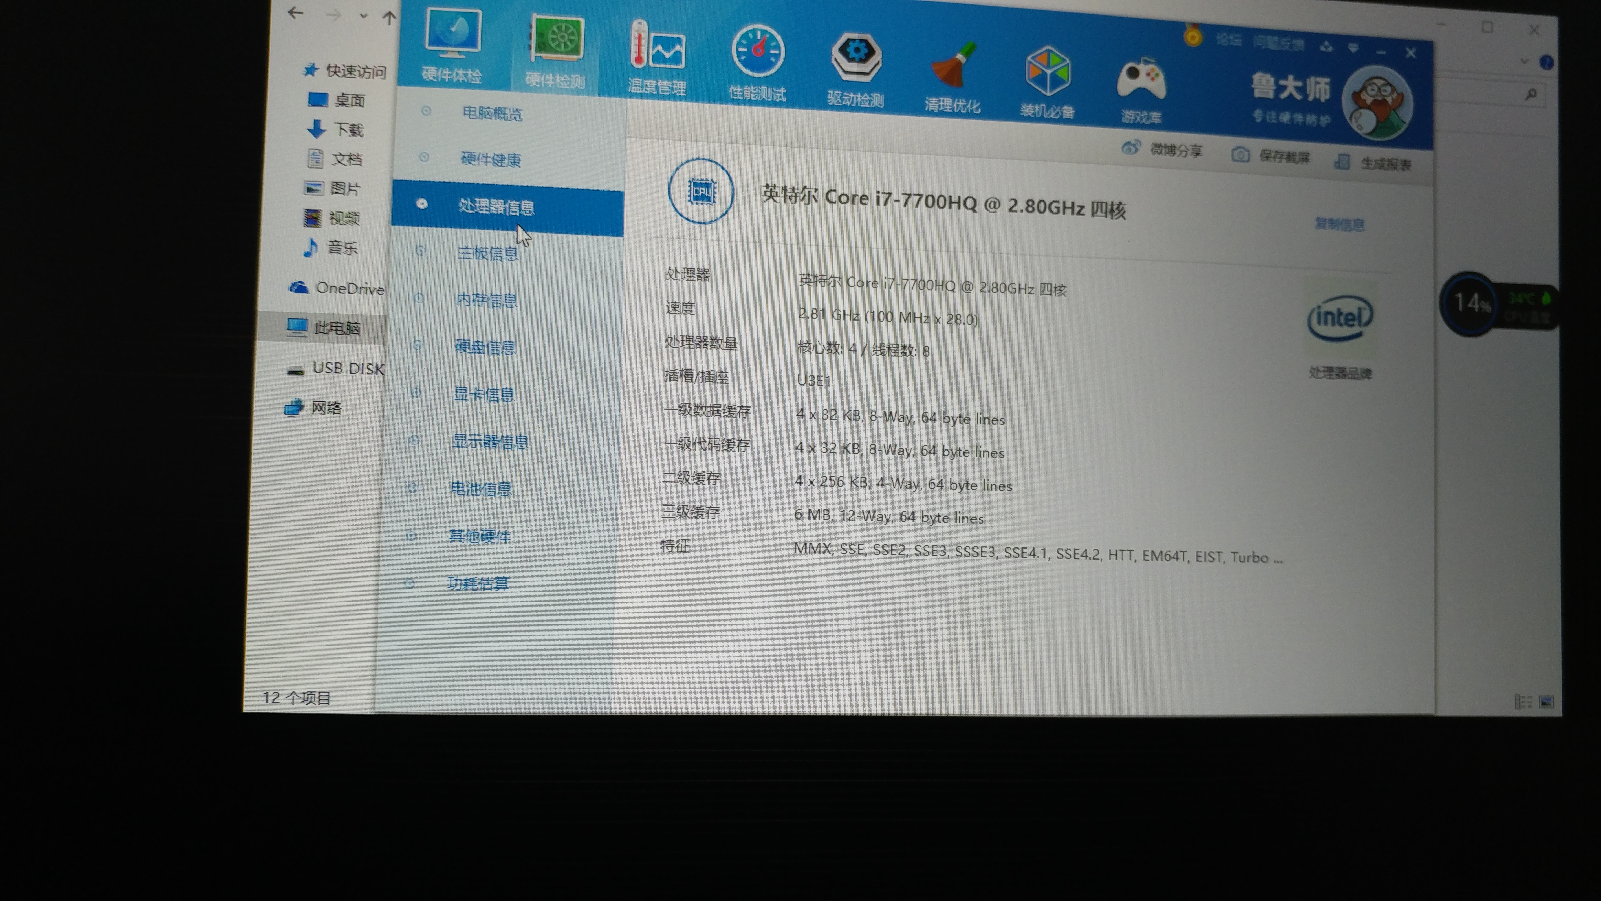The height and width of the screenshot is (901, 1601).
Task: Open 图片 in Explorer tree
Action: click(333, 188)
